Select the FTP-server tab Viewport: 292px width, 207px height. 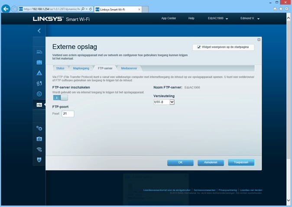(105, 68)
